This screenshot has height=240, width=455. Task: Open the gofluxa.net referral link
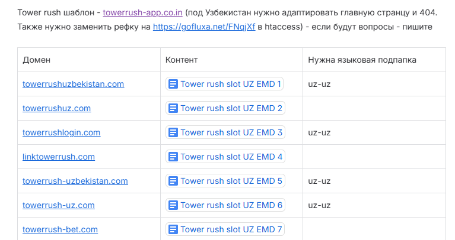pos(204,27)
